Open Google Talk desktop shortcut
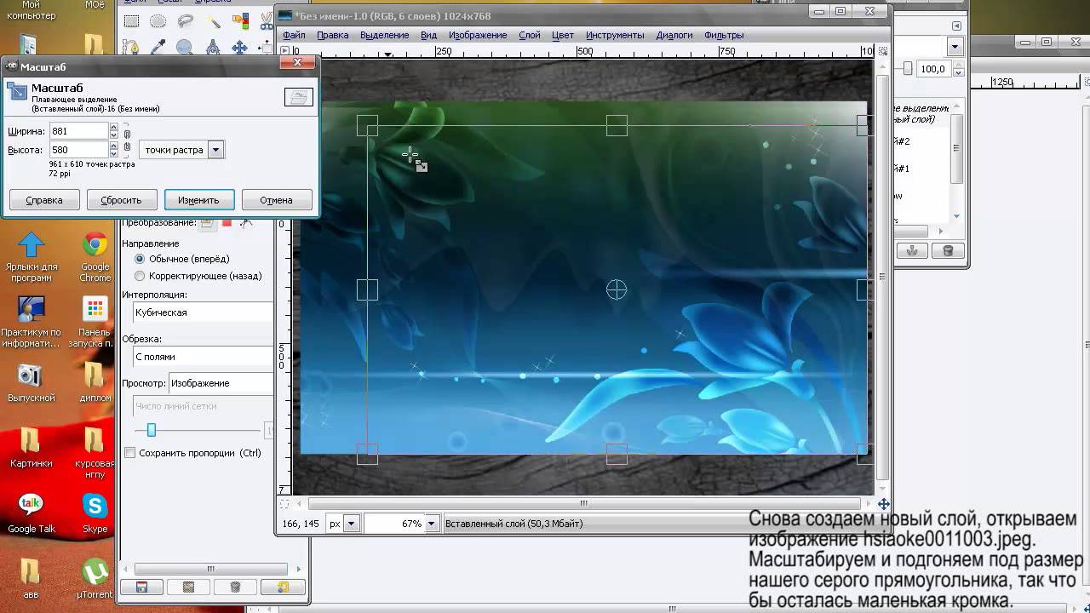This screenshot has height=613, width=1090. click(32, 513)
